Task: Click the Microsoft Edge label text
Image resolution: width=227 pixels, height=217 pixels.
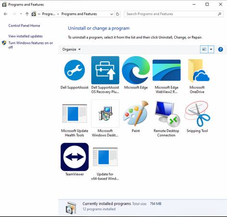Action: (x=136, y=87)
